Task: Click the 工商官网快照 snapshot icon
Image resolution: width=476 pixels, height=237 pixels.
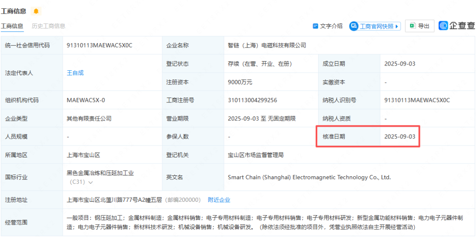Action: click(353, 26)
